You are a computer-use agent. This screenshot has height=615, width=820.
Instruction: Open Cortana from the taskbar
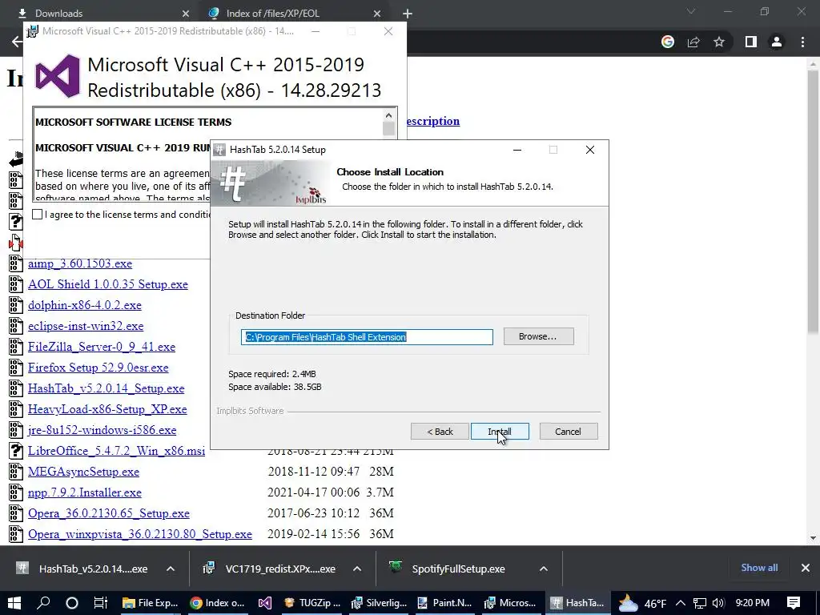point(72,603)
